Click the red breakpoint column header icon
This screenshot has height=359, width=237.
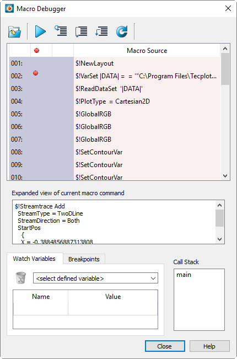pos(36,50)
